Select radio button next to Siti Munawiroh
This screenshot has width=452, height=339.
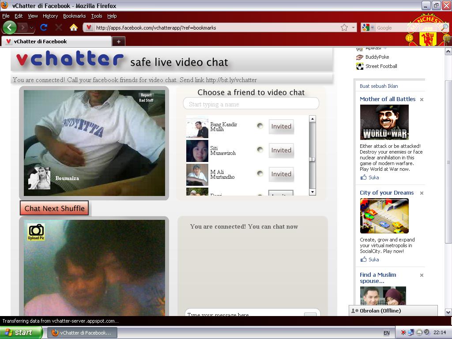coord(260,150)
